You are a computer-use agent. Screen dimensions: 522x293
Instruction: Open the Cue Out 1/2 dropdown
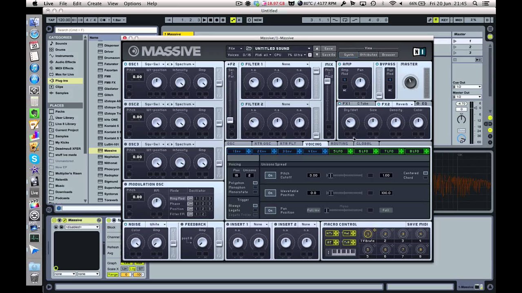click(x=467, y=87)
